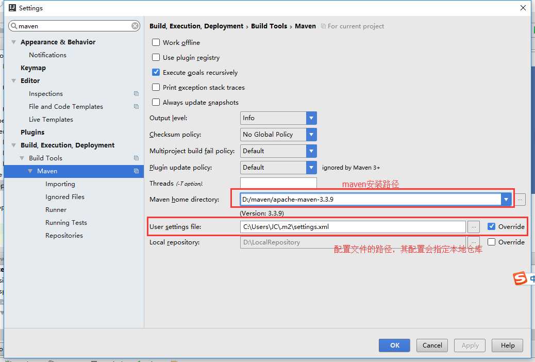Image resolution: width=535 pixels, height=362 pixels.
Task: Click 'For current project' label
Action: 356,26
